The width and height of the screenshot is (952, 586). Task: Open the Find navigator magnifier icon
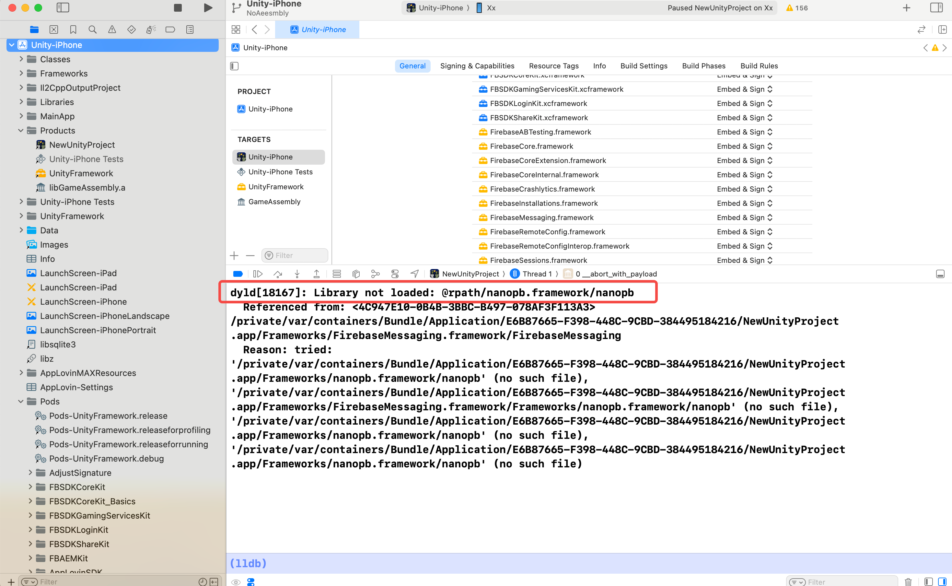(92, 29)
